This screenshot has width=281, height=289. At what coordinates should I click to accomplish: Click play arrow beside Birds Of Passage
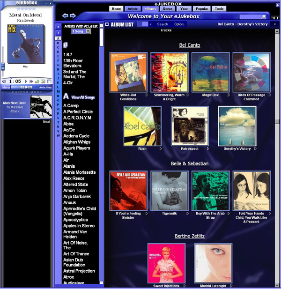tap(270, 95)
